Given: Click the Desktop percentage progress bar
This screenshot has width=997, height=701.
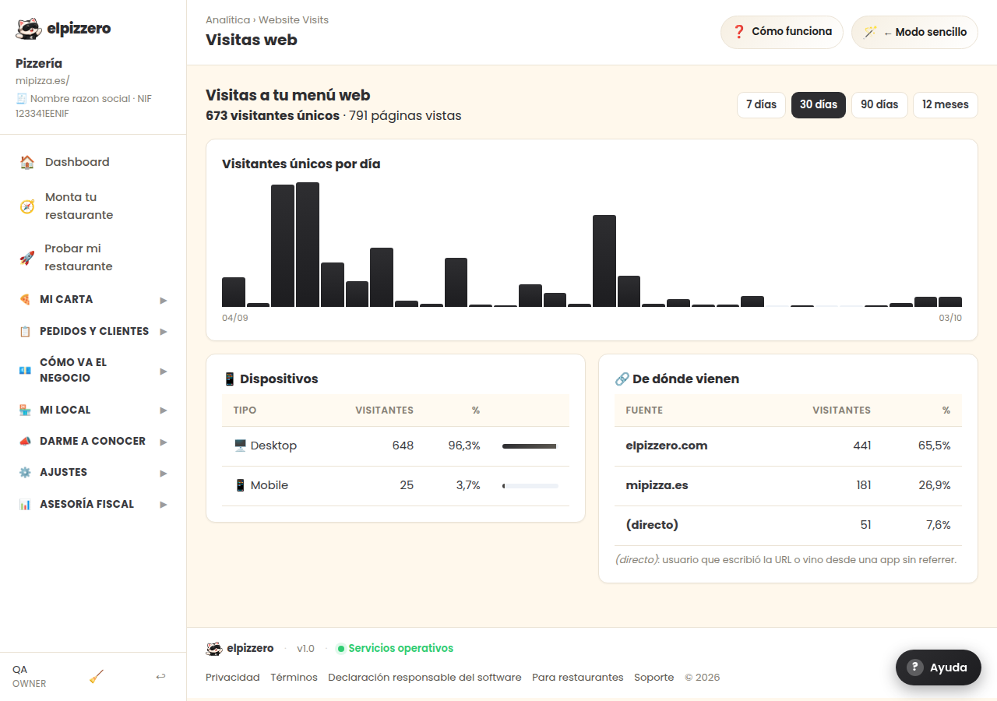Looking at the screenshot, I should (530, 446).
